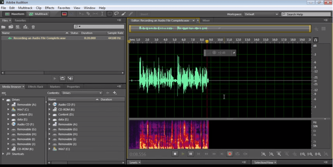Switch to Waveform view
The width and height of the screenshot is (333, 167).
(x=15, y=14)
